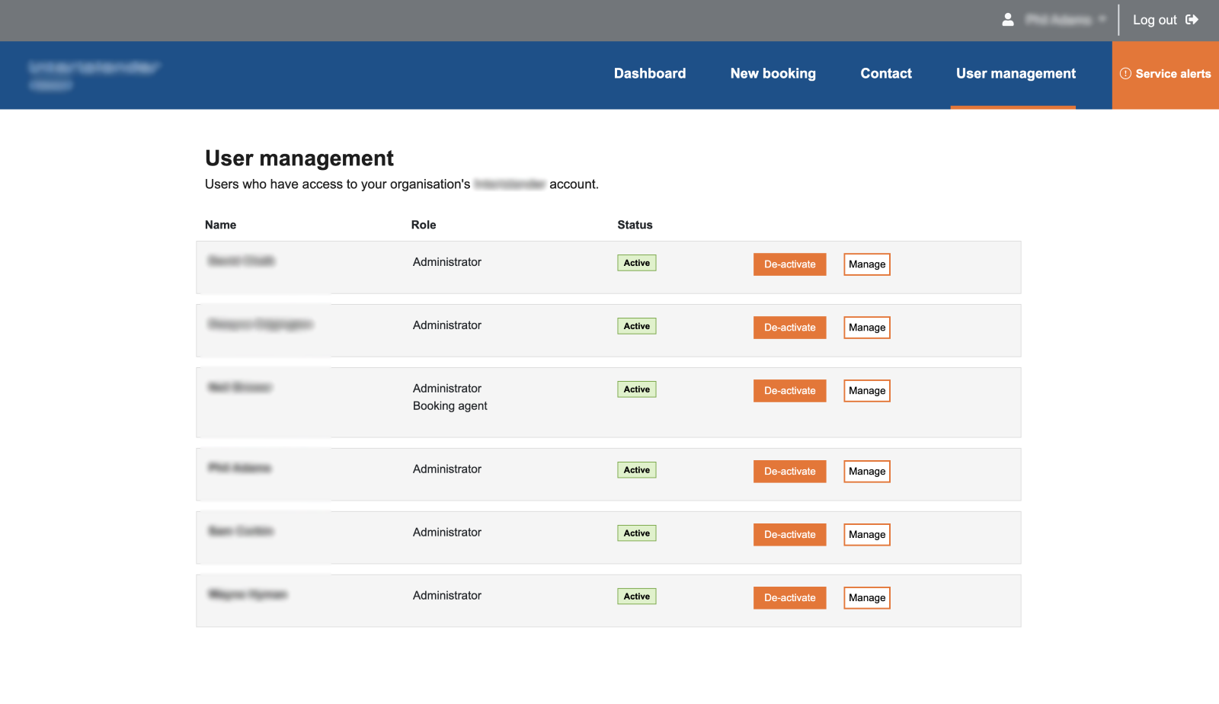Open Service alerts from the navigation bar
1219x704 pixels.
1166,74
